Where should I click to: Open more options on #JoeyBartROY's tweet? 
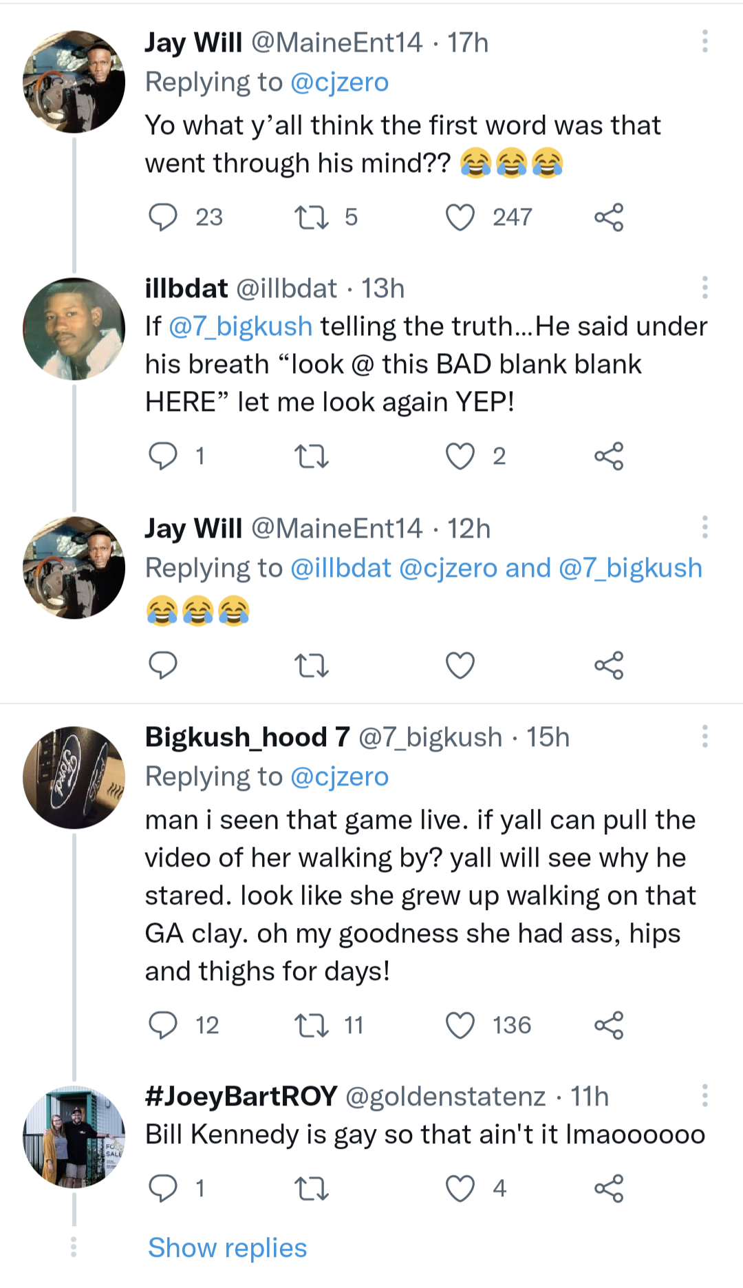(x=704, y=1095)
